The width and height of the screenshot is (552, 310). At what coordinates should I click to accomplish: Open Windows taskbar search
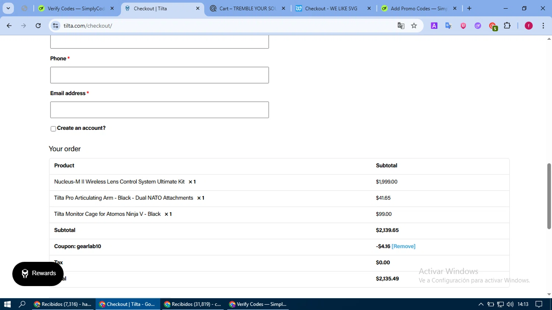pyautogui.click(x=22, y=304)
